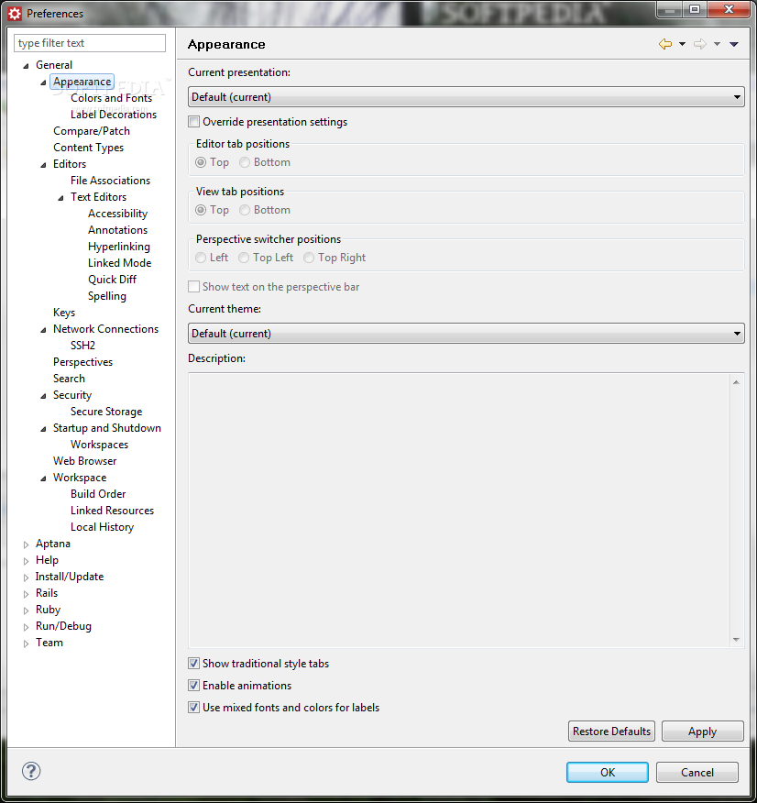Collapse the Text Editors tree node
The image size is (757, 803).
pyautogui.click(x=60, y=198)
